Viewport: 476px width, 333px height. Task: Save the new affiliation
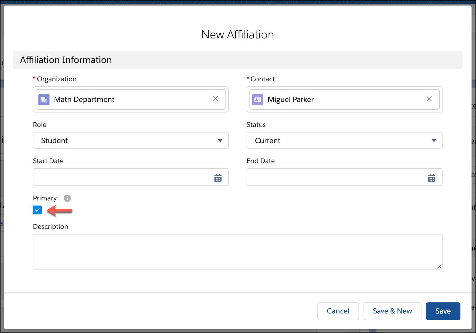443,311
